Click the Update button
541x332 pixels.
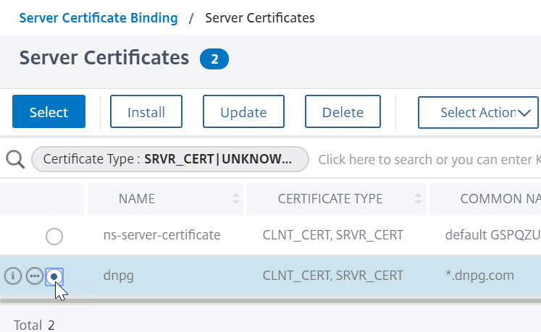click(x=243, y=111)
